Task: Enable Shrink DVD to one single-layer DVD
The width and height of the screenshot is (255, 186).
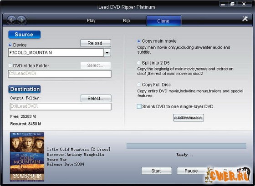Action: tap(139, 106)
